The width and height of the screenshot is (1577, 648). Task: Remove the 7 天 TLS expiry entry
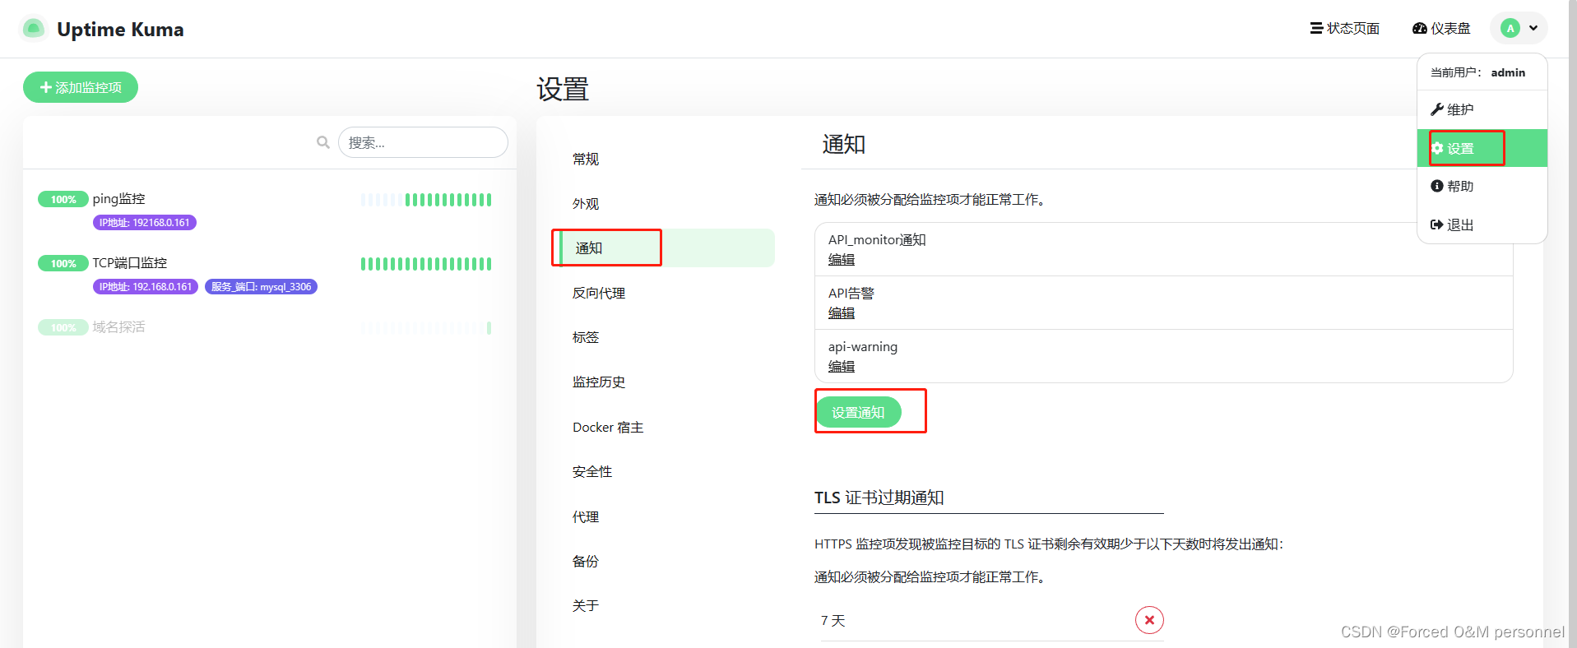pos(1149,620)
